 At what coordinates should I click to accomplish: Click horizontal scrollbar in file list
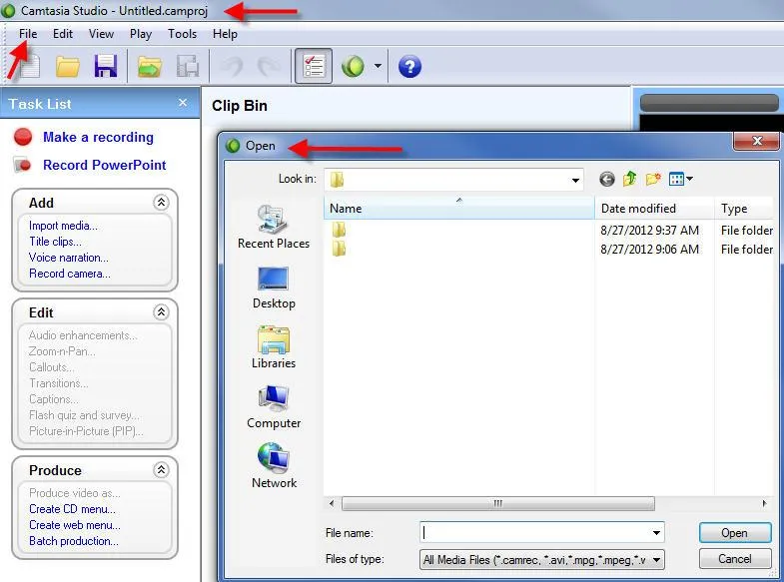click(x=498, y=503)
